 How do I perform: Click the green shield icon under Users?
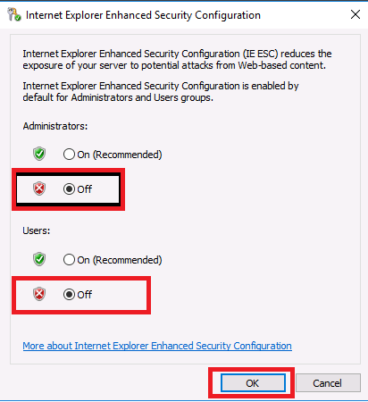[x=39, y=259]
